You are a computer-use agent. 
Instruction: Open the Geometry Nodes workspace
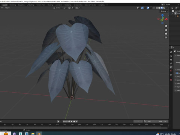click(x=90, y=5)
